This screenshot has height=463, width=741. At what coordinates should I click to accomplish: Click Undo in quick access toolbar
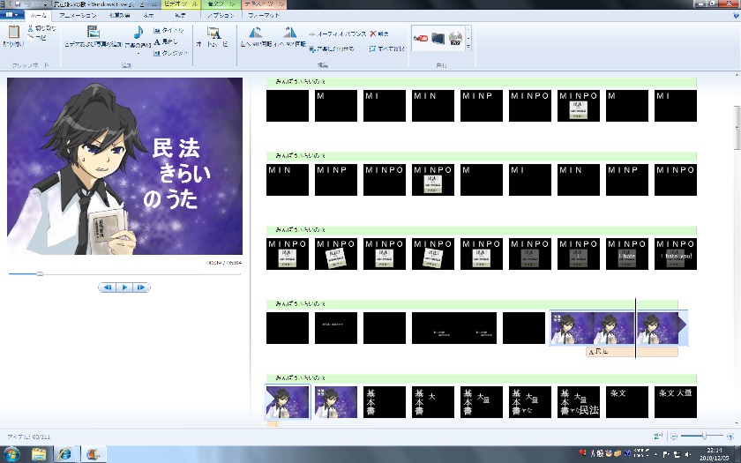27,4
